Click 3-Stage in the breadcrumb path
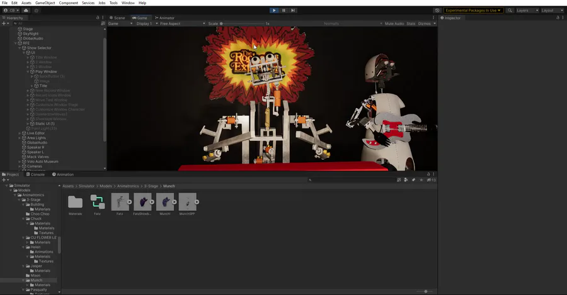This screenshot has height=295, width=567. coord(151,186)
